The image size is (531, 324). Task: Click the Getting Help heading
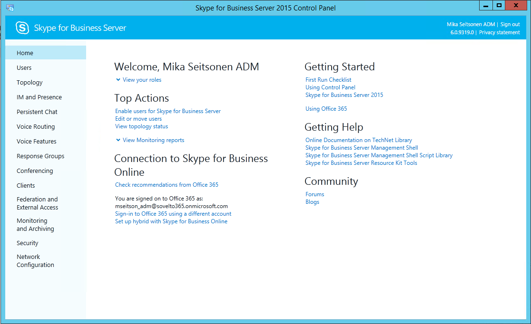click(334, 127)
